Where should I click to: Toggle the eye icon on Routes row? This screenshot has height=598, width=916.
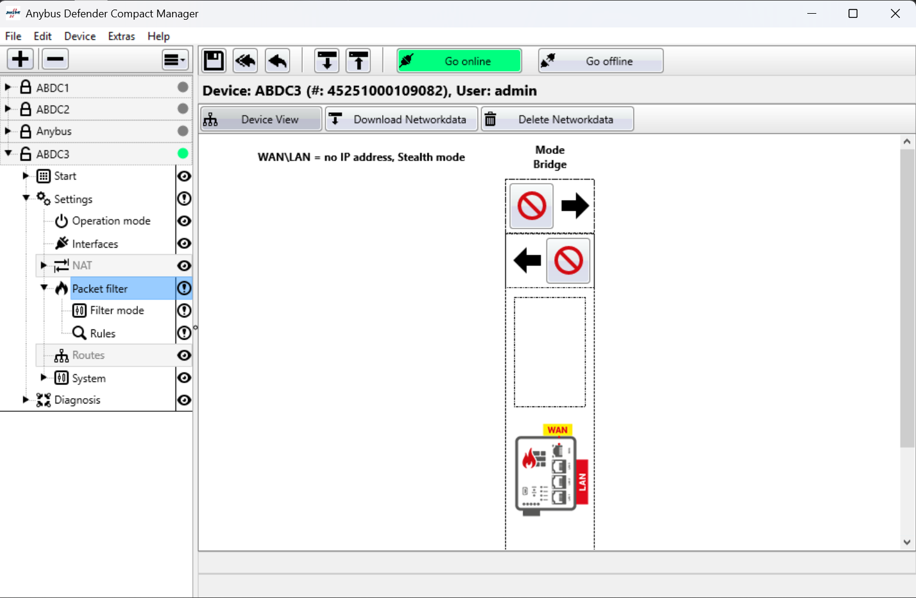coord(185,355)
